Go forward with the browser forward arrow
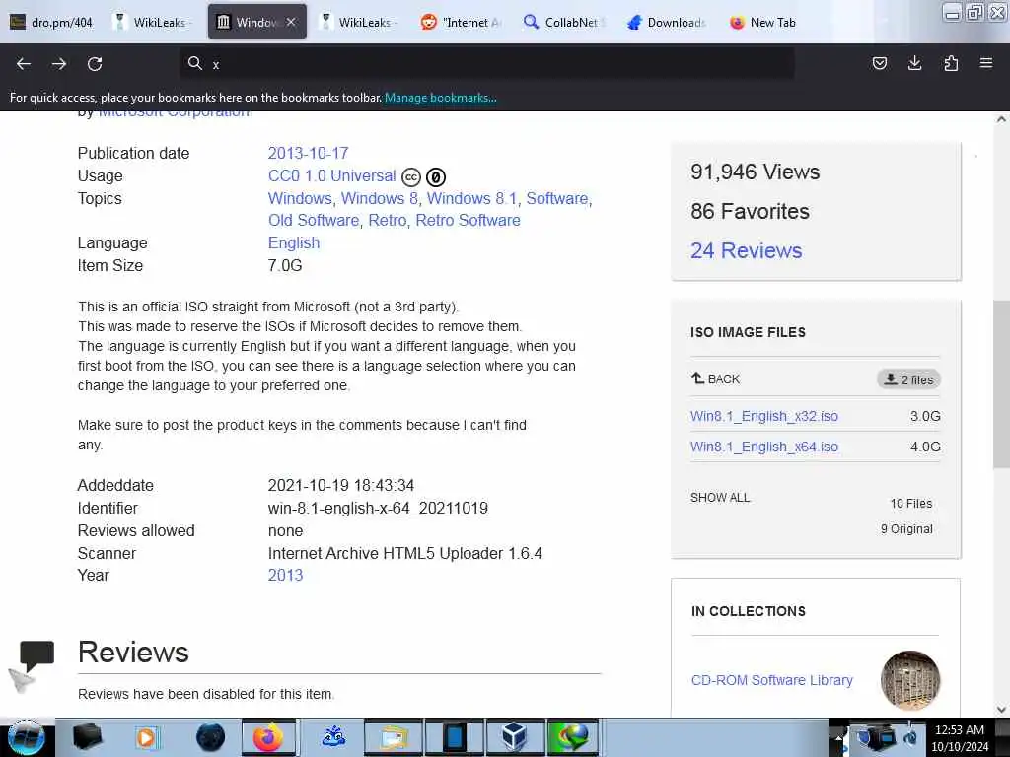 pyautogui.click(x=59, y=64)
